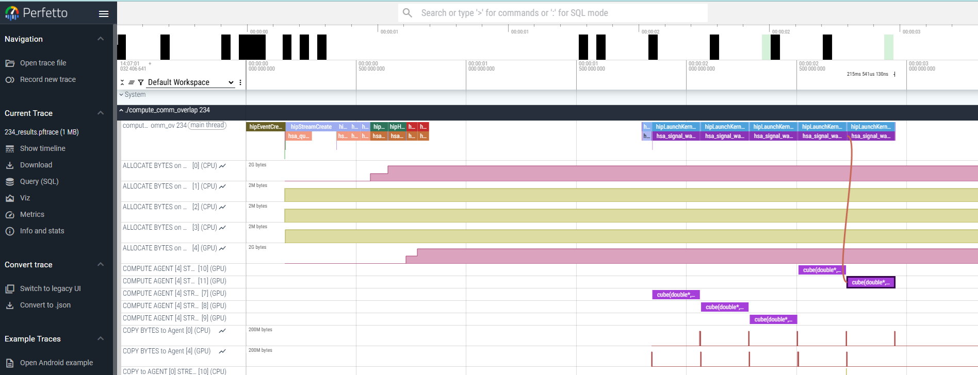Select the highlighted cube(double*) slice on stream 11

(870, 282)
